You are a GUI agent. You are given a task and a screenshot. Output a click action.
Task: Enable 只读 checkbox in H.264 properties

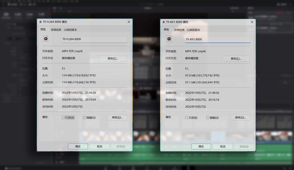click(63, 118)
